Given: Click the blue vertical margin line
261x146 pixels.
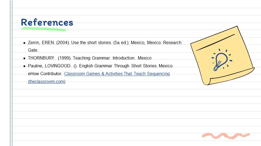Looking at the screenshot, I should 11,81.
